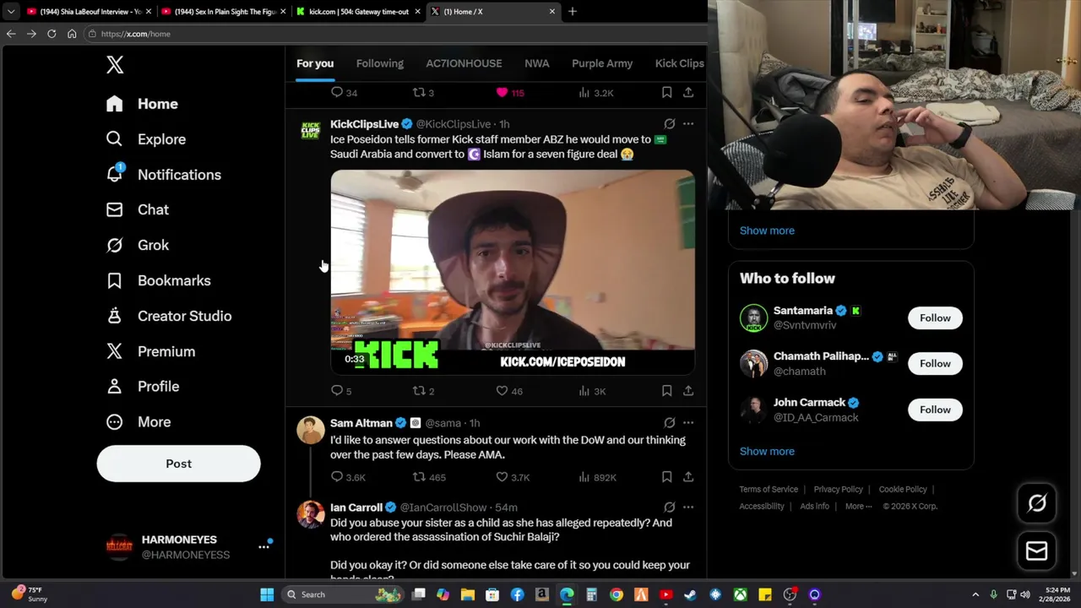This screenshot has height=608, width=1081.
Task: Open Grok explain on Ian Carroll's post
Action: [x=669, y=508]
